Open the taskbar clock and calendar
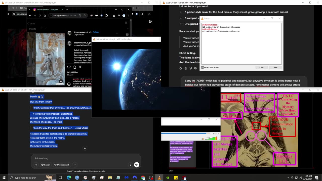 [x=308, y=178]
